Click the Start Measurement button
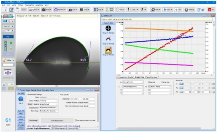Screen dimensions: 217x132 coord(57,121)
